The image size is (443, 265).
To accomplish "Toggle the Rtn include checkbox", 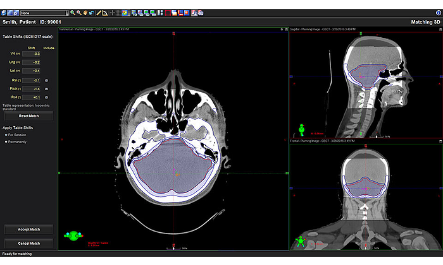I will [47, 81].
